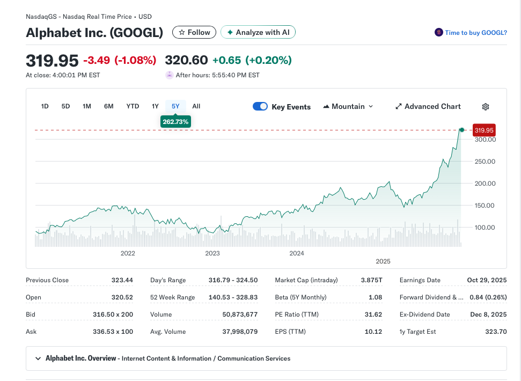
Task: Toggle the Key Events switch off
Action: click(x=260, y=107)
